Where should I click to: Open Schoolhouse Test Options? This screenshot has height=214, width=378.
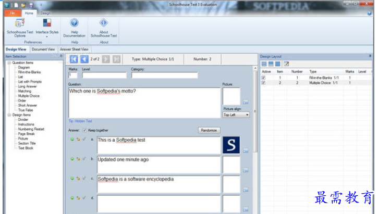click(20, 28)
